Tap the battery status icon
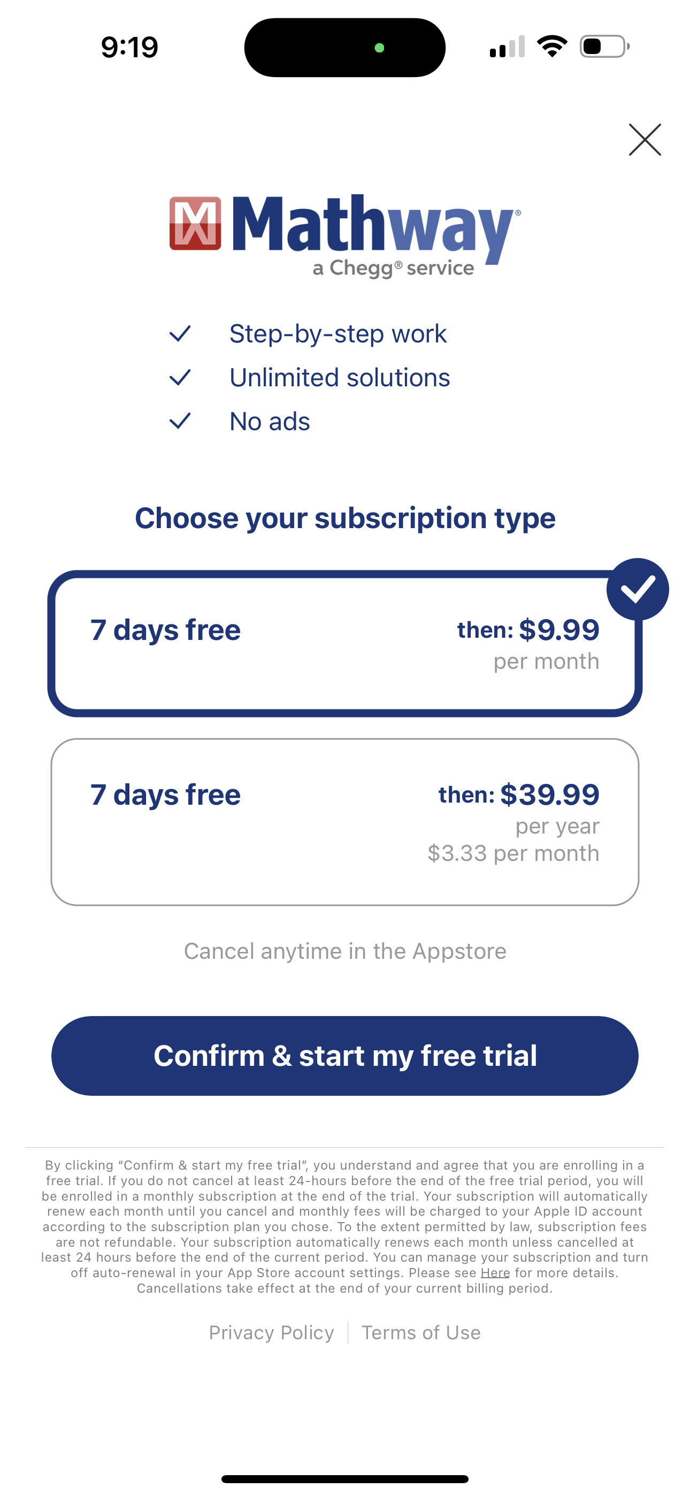690x1496 pixels. (604, 47)
